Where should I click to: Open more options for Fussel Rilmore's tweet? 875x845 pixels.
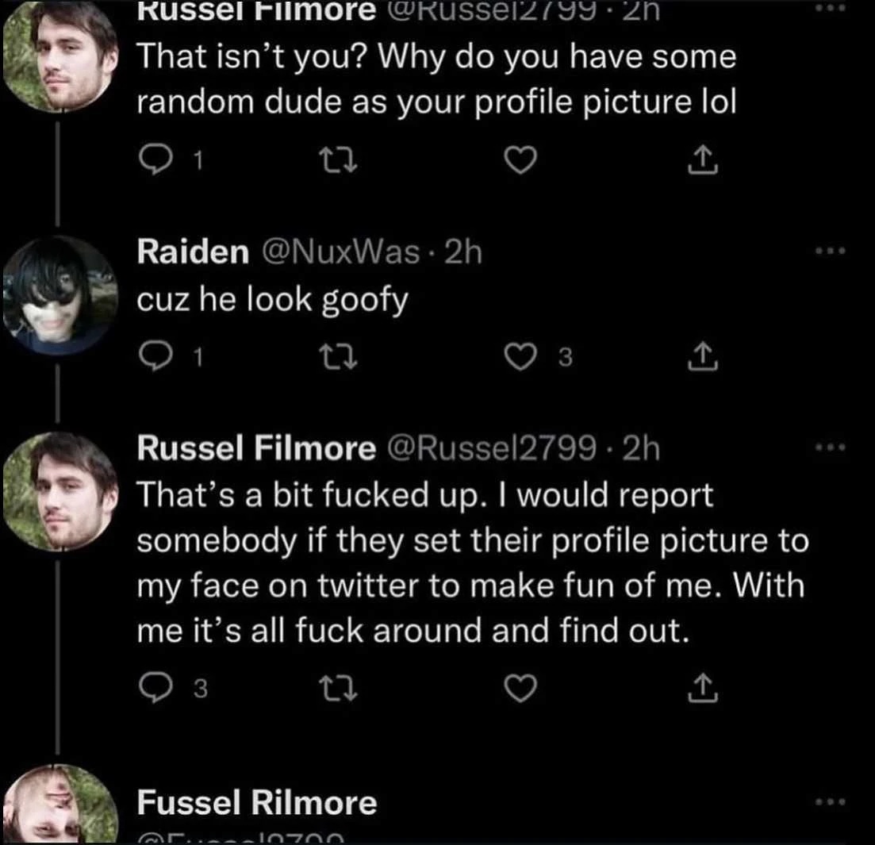[832, 802]
